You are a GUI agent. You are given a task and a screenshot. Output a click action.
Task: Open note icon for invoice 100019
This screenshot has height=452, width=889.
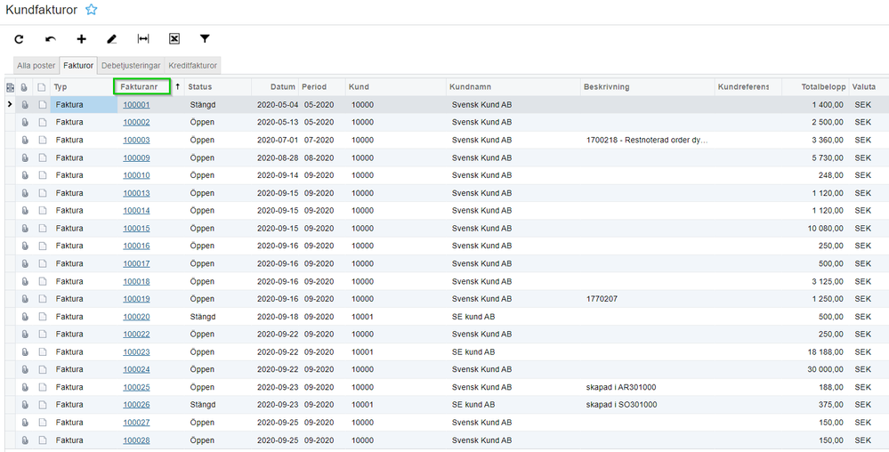[42, 299]
